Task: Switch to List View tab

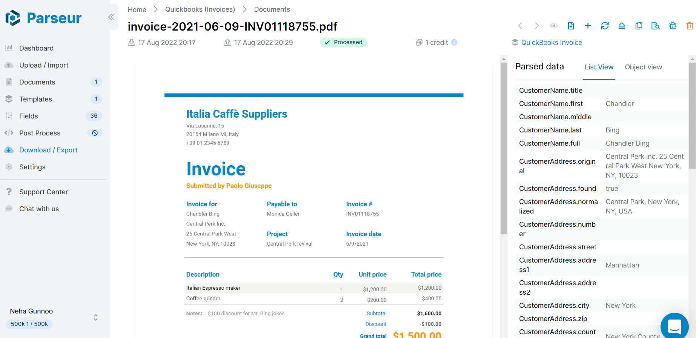Action: click(599, 67)
